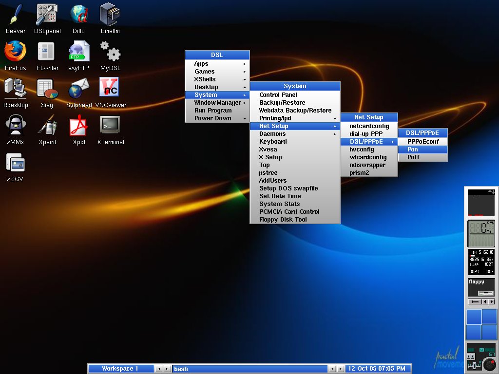Image resolution: width=499 pixels, height=374 pixels.
Task: Choose Floppy Disk Tool entry
Action: [x=295, y=220]
